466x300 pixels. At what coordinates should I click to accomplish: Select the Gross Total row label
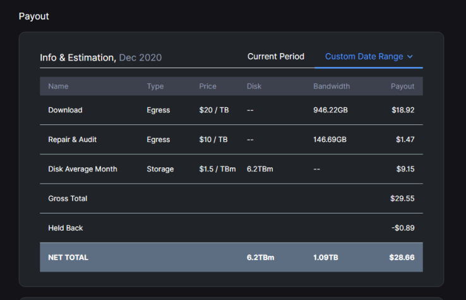[x=68, y=198]
